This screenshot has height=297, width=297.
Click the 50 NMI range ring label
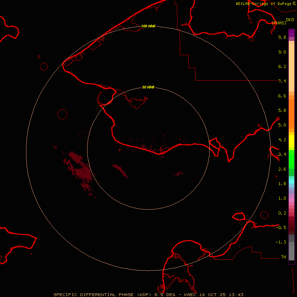[148, 87]
